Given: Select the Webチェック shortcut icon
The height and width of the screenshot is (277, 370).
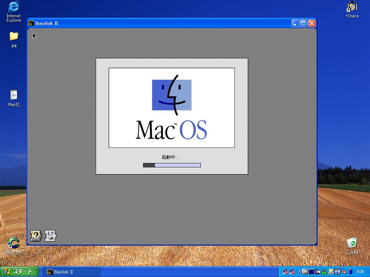Looking at the screenshot, I should click(14, 246).
